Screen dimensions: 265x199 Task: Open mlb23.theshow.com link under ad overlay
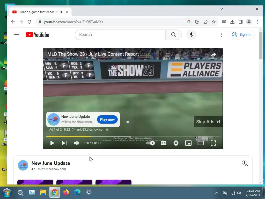tap(93, 130)
